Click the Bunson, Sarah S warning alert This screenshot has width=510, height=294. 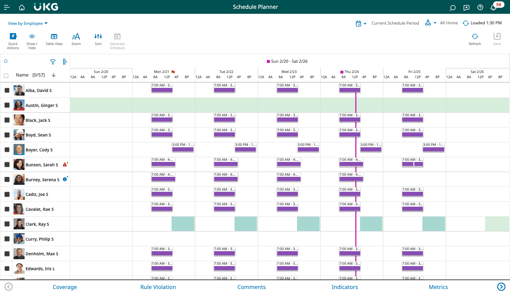pyautogui.click(x=65, y=164)
